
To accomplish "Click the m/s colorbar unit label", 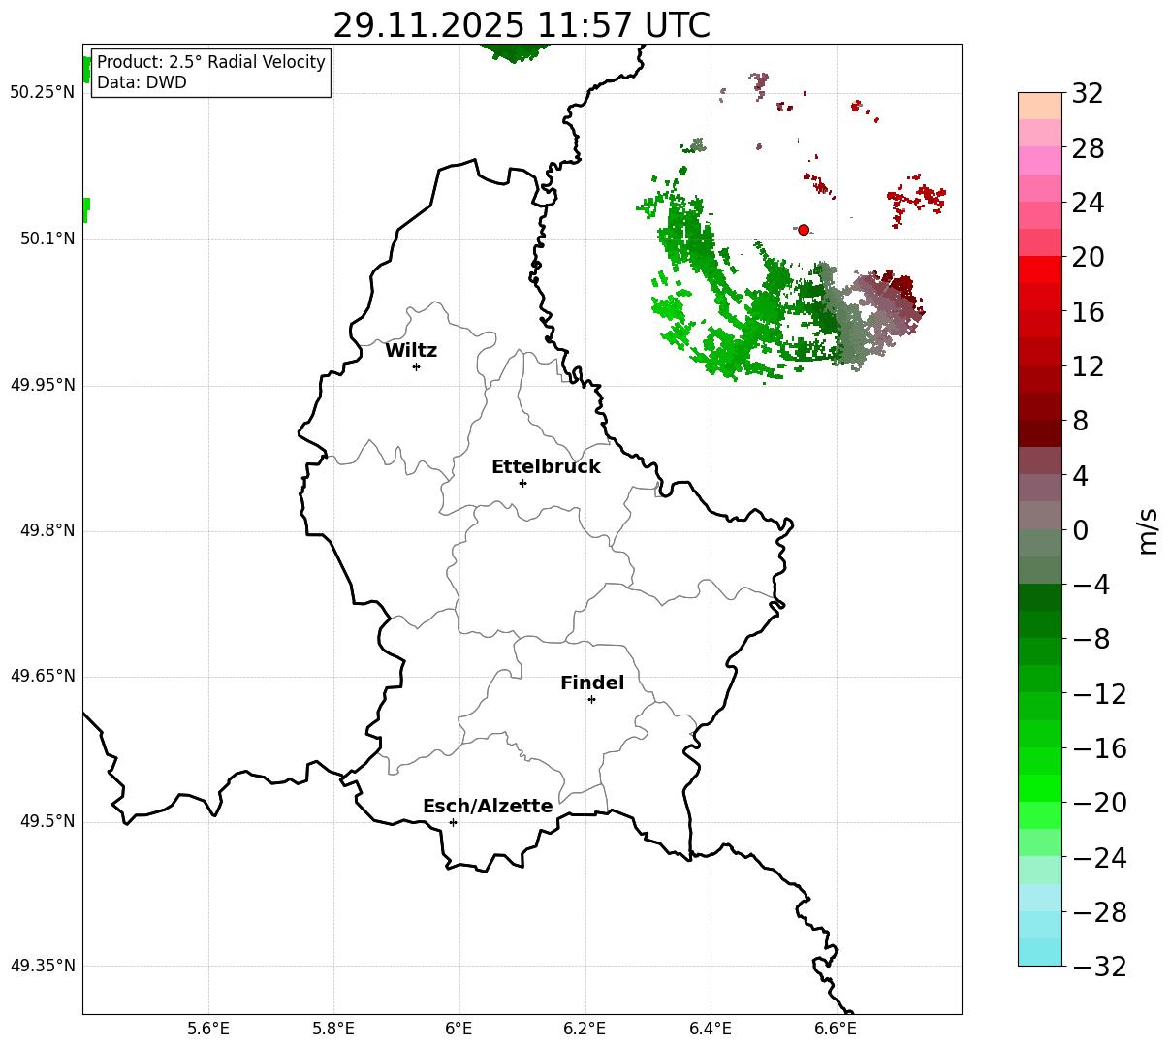I will tap(1148, 529).
